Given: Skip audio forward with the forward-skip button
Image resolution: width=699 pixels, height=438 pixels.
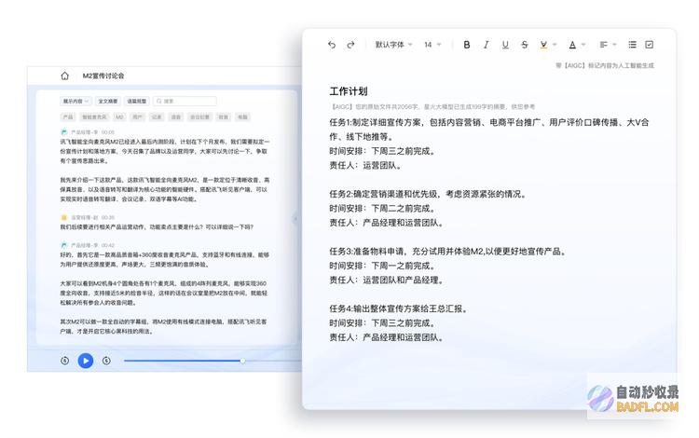Looking at the screenshot, I should [x=106, y=361].
